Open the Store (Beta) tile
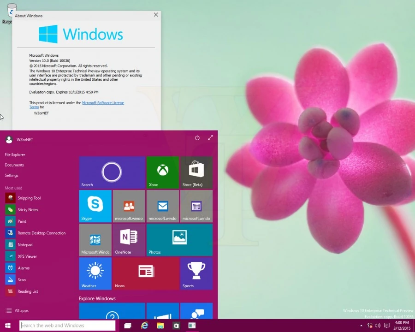This screenshot has height=332, width=415. coord(196,172)
